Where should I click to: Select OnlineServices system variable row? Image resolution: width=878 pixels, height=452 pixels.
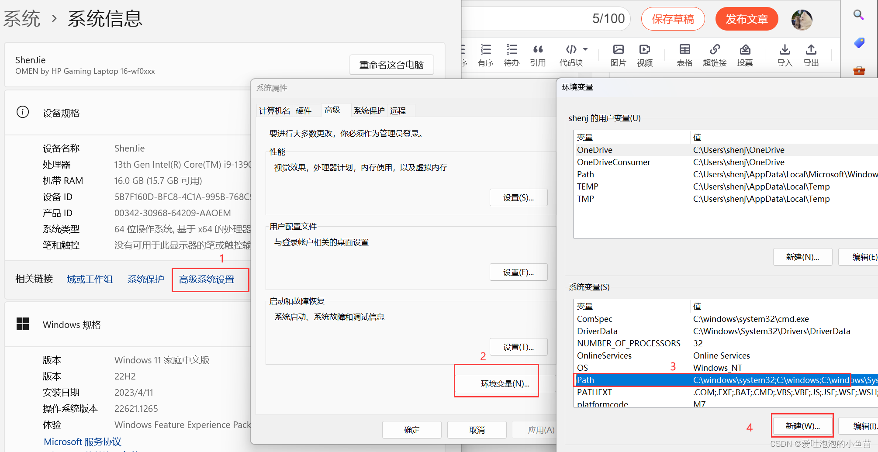tap(727, 355)
